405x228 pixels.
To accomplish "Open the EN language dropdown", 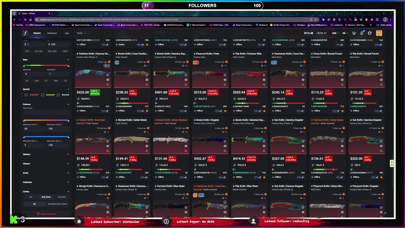I will pos(345,33).
